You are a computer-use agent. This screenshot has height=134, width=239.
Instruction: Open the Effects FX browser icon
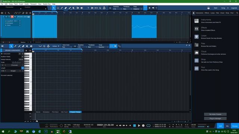point(196,29)
